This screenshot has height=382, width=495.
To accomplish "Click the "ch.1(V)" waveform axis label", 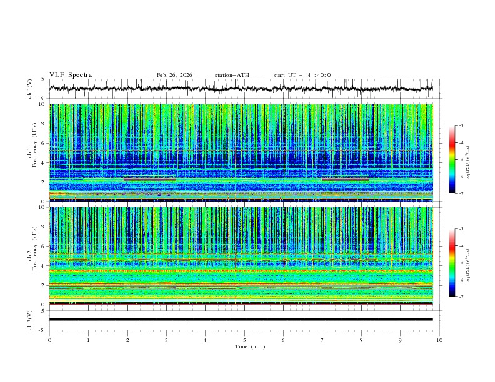I will point(30,89).
